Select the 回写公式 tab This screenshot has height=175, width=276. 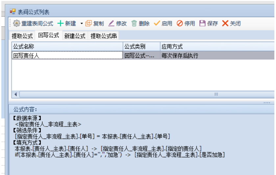coord(49,35)
